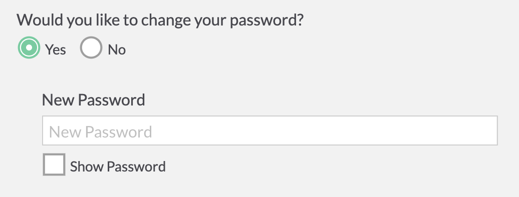
Task: Select the No radio button
Action: click(91, 47)
